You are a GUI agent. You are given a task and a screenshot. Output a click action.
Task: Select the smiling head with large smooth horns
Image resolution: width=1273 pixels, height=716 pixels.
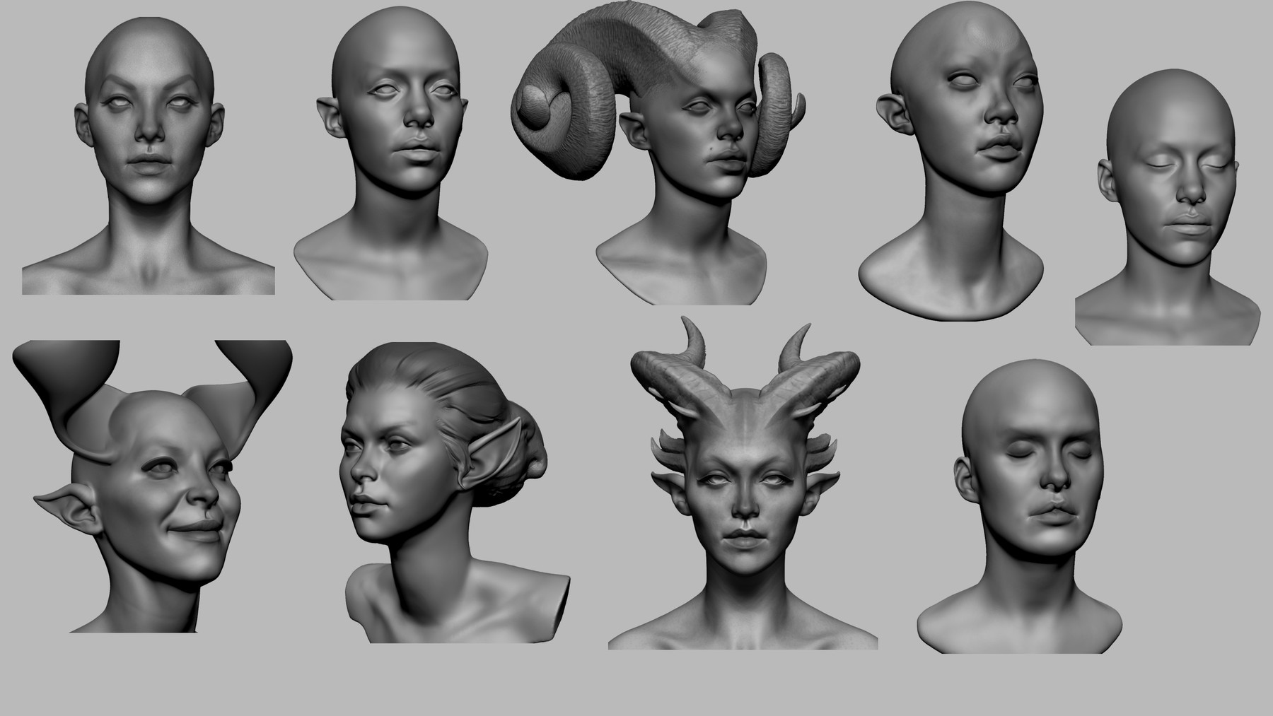[x=152, y=486]
